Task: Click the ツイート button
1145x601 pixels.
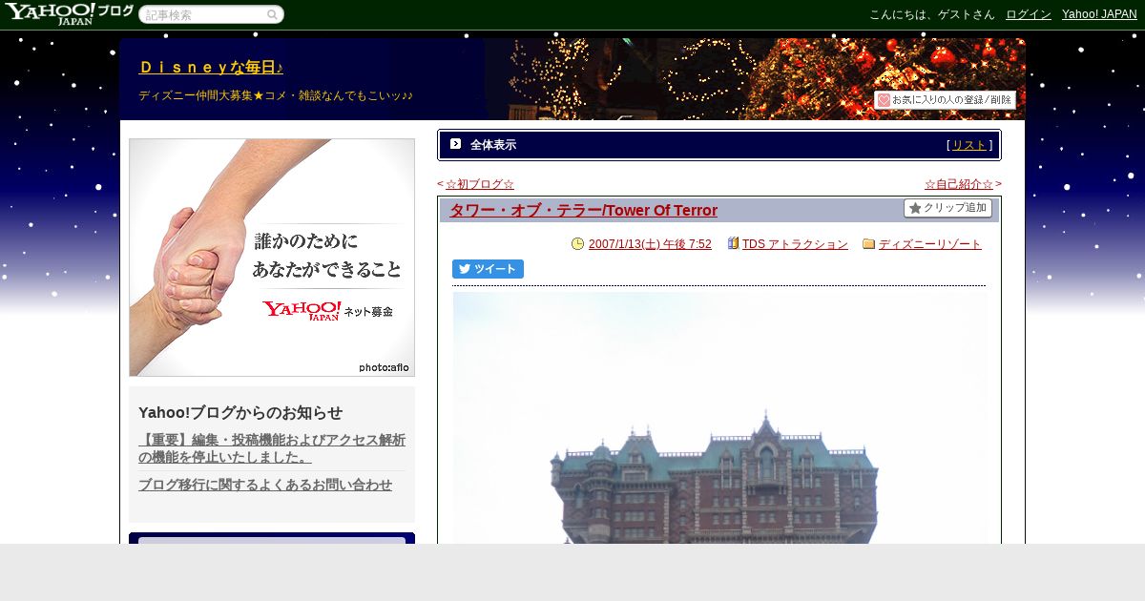Action: (x=488, y=269)
